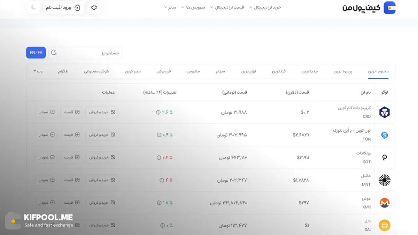The image size is (418, 235).
Task: Click the exchange icon in TON's خرید و فروش button
Action: (x=112, y=135)
